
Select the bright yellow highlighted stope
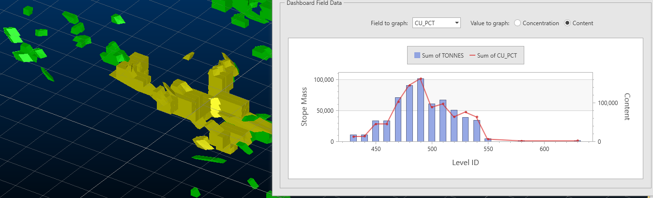click(x=215, y=107)
